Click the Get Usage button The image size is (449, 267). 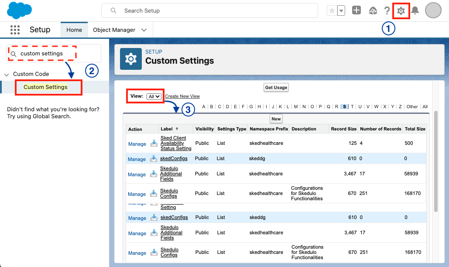276,88
